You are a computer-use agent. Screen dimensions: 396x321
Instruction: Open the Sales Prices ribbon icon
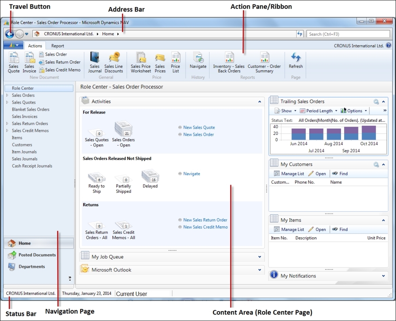[x=160, y=62]
